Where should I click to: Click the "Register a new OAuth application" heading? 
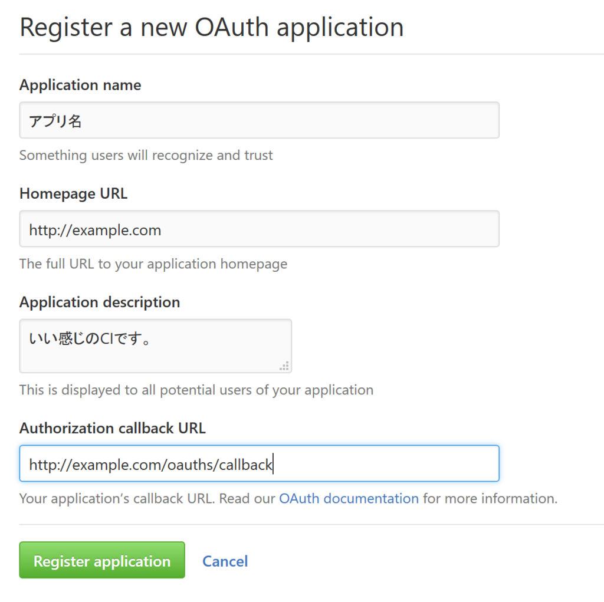tap(211, 27)
